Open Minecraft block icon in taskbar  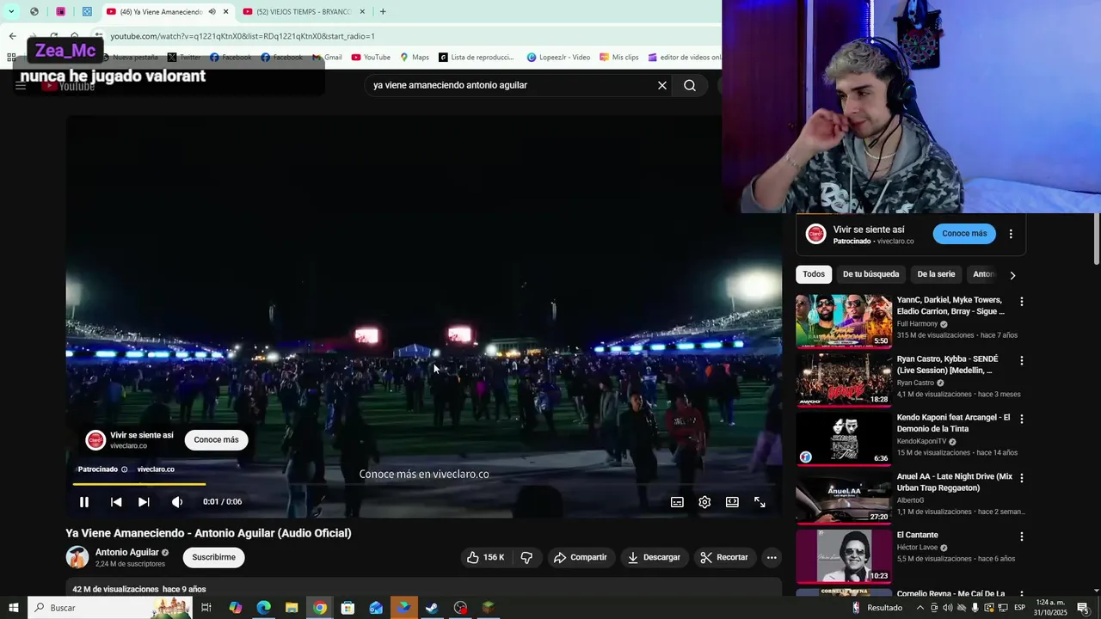488,608
